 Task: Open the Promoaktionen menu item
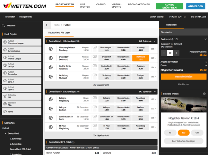[x=139, y=5]
